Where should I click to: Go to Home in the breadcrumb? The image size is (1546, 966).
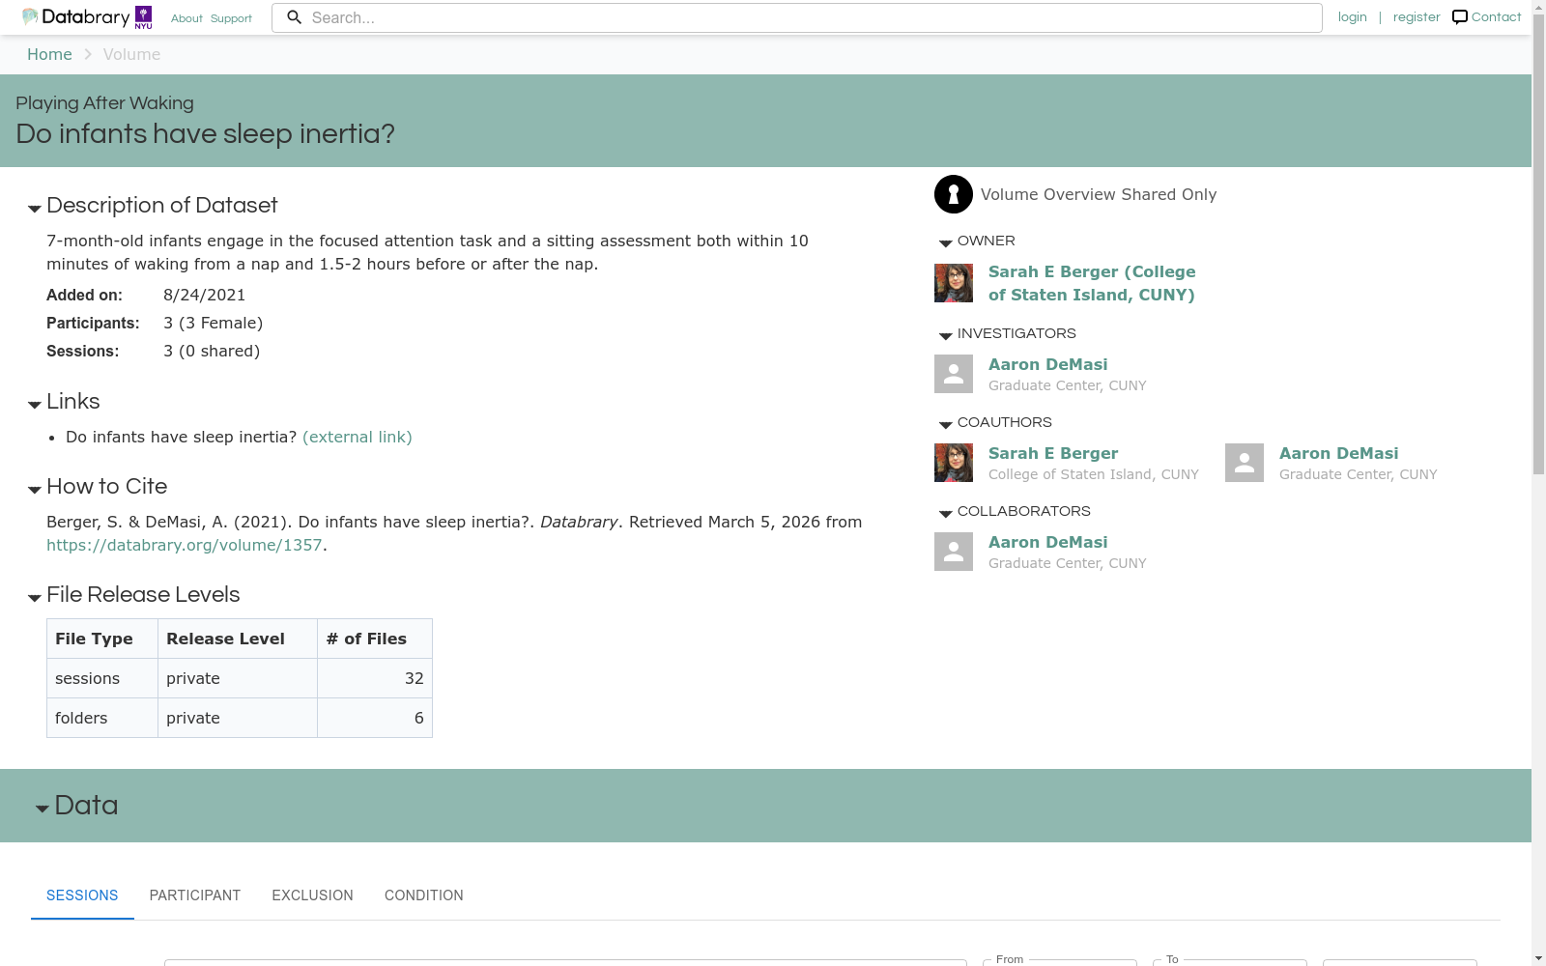click(49, 54)
